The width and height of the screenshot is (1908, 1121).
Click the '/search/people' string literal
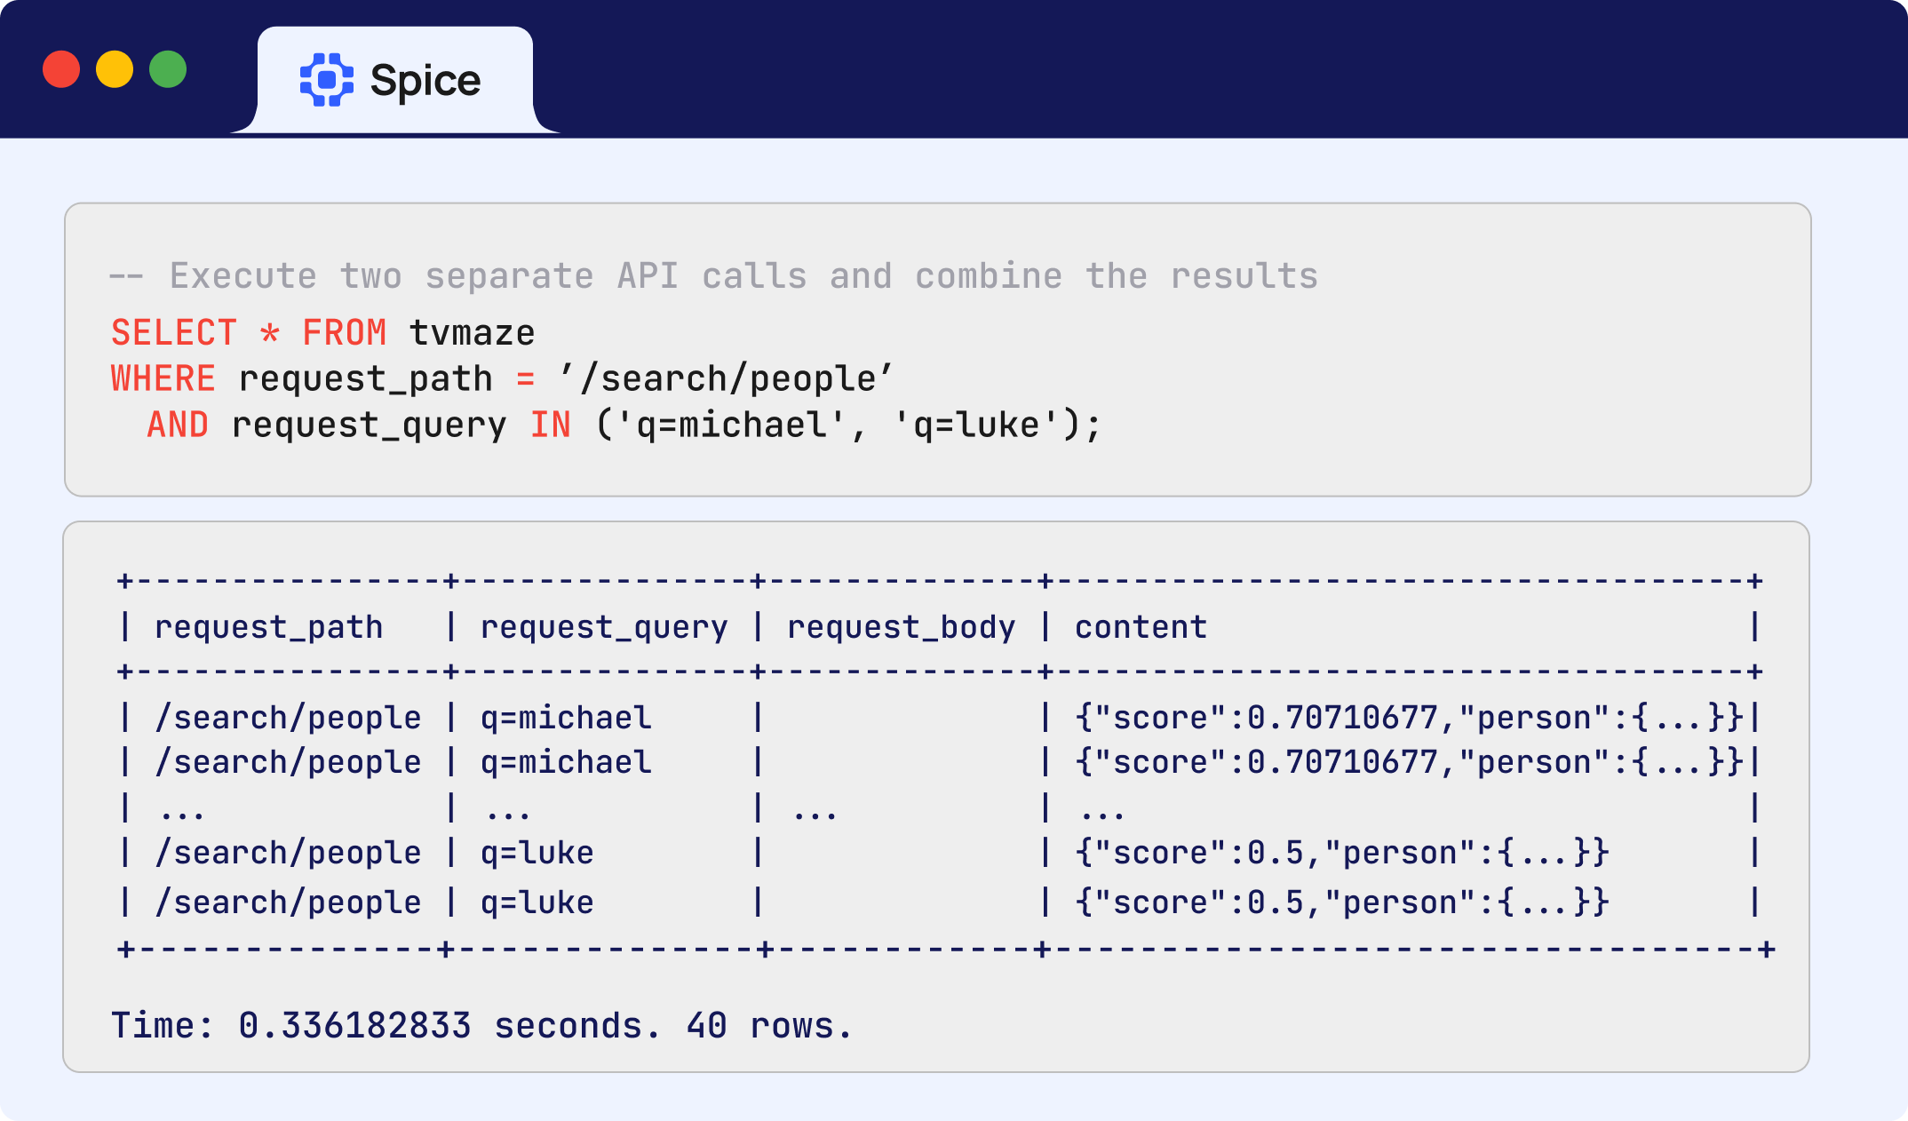coord(726,379)
